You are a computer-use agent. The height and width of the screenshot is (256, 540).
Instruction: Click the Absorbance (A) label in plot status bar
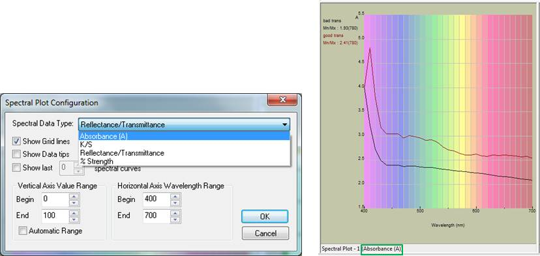(x=382, y=249)
